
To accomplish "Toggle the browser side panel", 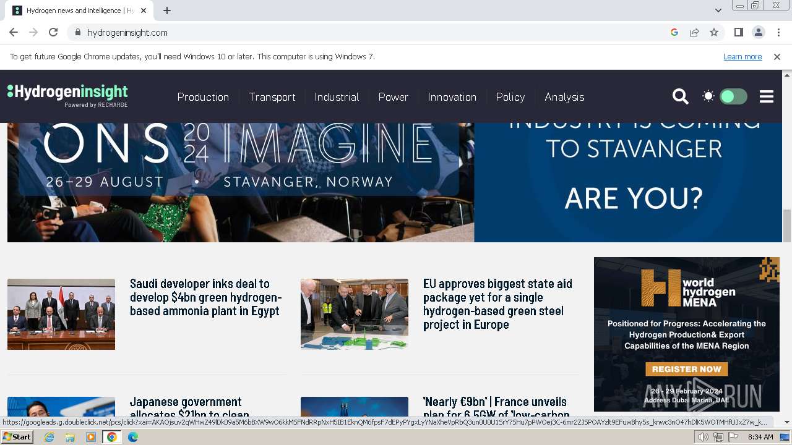I will click(x=738, y=32).
